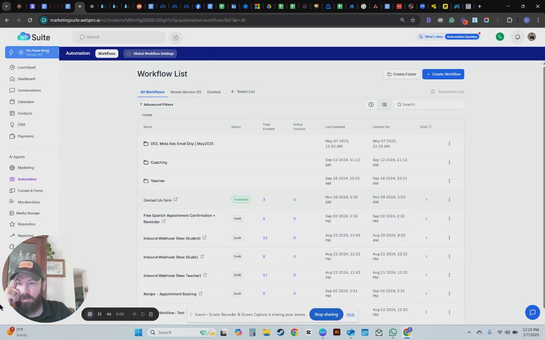Open more options for Teacher folder

tap(449, 181)
